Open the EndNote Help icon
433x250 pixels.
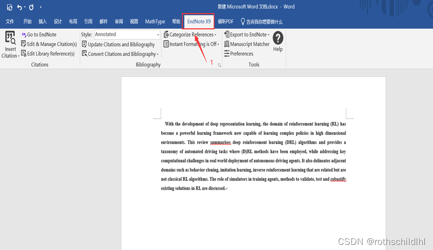(x=278, y=39)
